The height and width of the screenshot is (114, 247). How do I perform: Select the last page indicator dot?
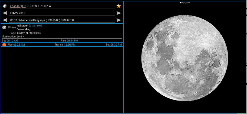(x=189, y=3)
